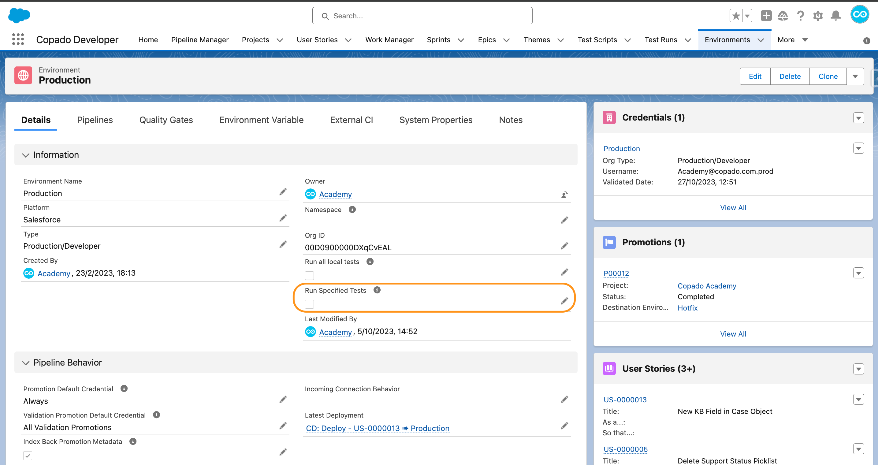Open the notifications bell

point(835,16)
